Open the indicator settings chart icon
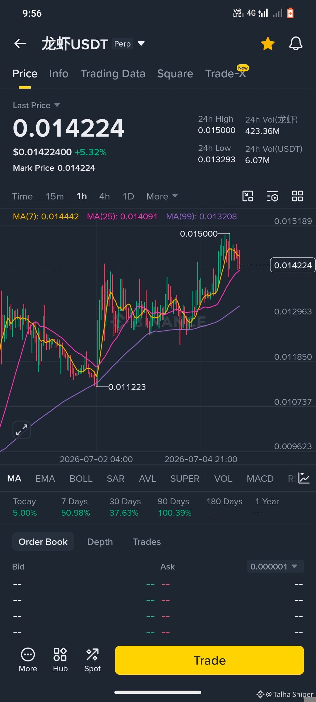This screenshot has width=316, height=702. click(304, 478)
